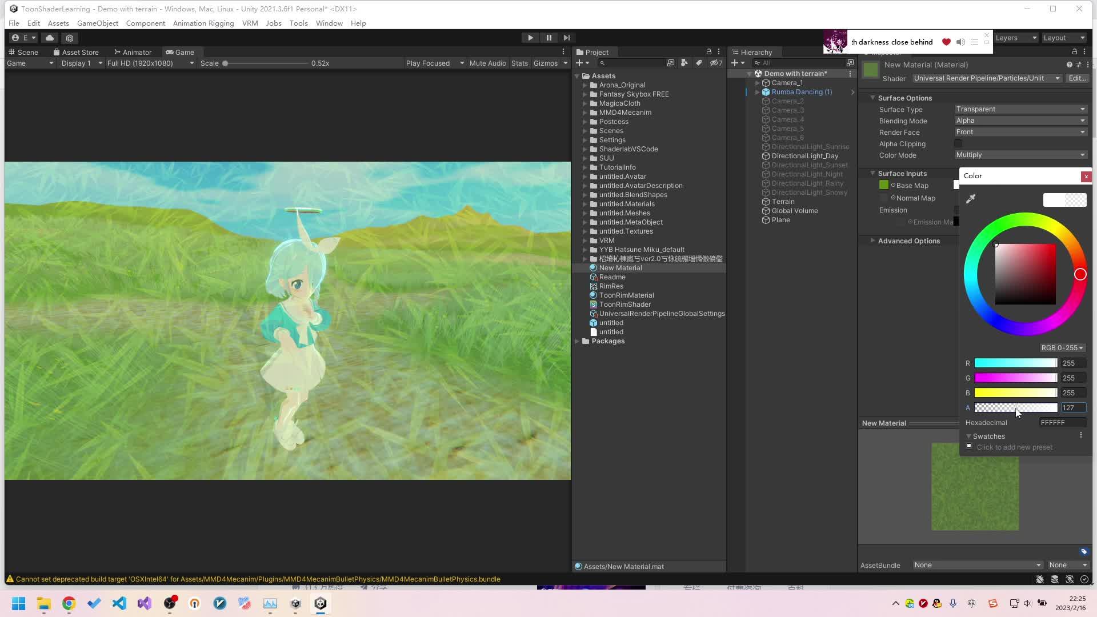Viewport: 1097px width, 617px height.
Task: Edit the Hexadecimal value field FFFFFF
Action: (1062, 422)
